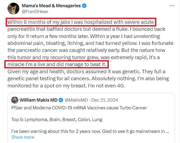Screen dimensions: 180x143
Task: Click the @MakisMD handle
Action: [76, 100]
